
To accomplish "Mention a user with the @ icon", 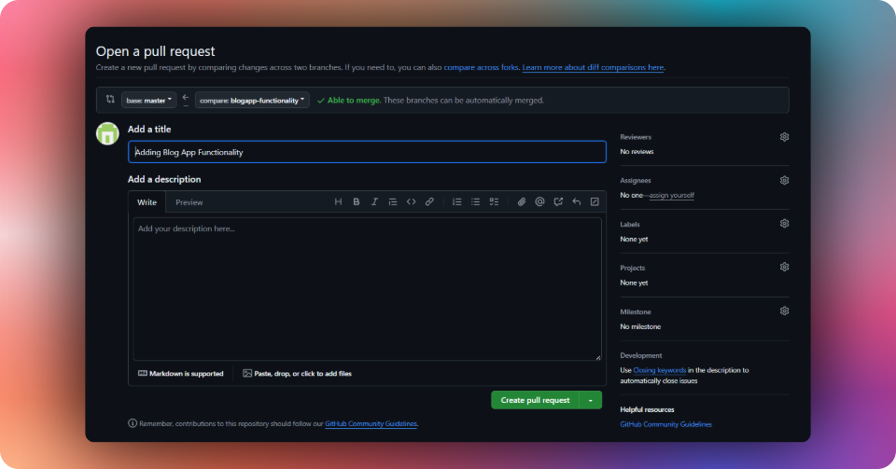I will coord(540,202).
